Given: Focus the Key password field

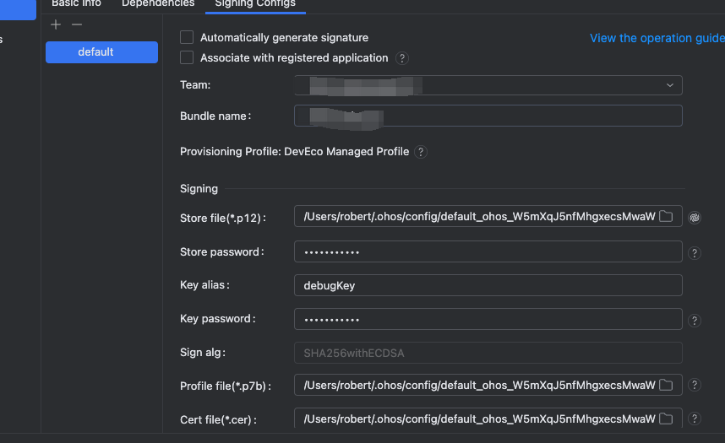Looking at the screenshot, I should click(x=488, y=319).
